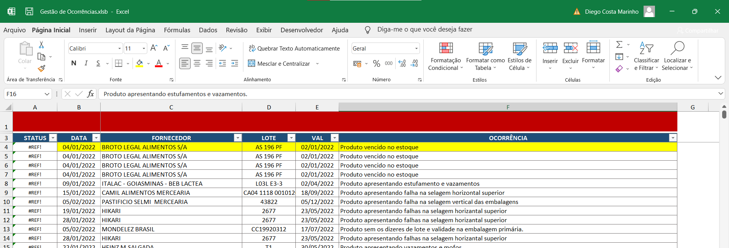
Task: Open DATA column filter dropdown
Action: pyautogui.click(x=96, y=138)
